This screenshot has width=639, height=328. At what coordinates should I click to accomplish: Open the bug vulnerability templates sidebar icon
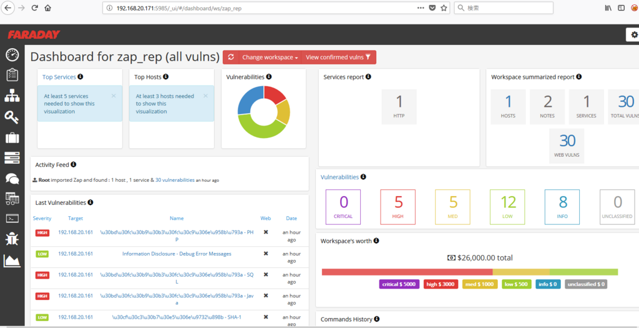tap(12, 239)
